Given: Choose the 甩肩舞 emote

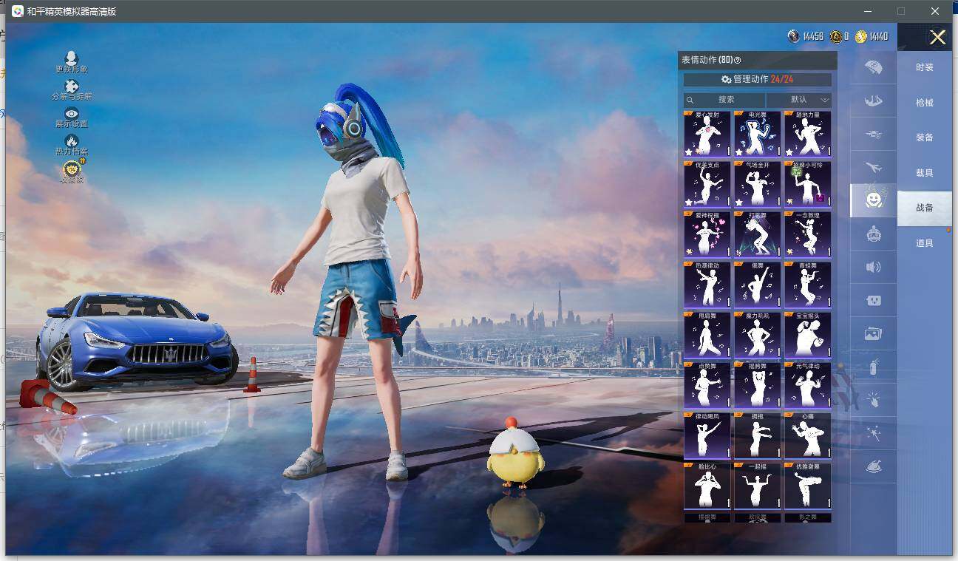Looking at the screenshot, I should [x=707, y=336].
